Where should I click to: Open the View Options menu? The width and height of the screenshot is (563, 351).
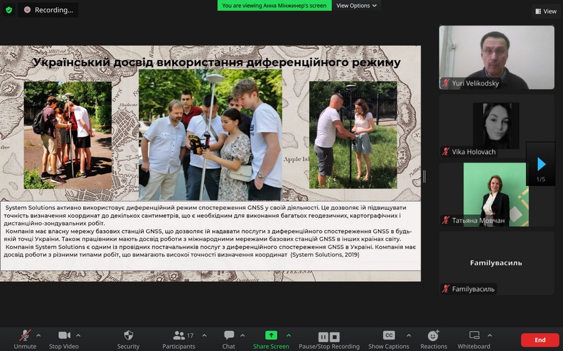(x=357, y=6)
